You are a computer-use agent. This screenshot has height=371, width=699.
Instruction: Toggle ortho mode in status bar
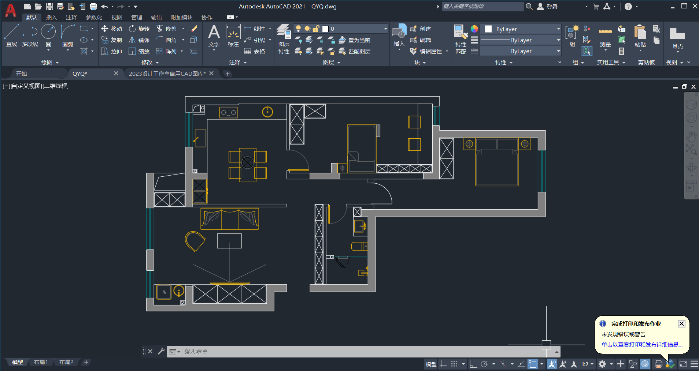(473, 364)
